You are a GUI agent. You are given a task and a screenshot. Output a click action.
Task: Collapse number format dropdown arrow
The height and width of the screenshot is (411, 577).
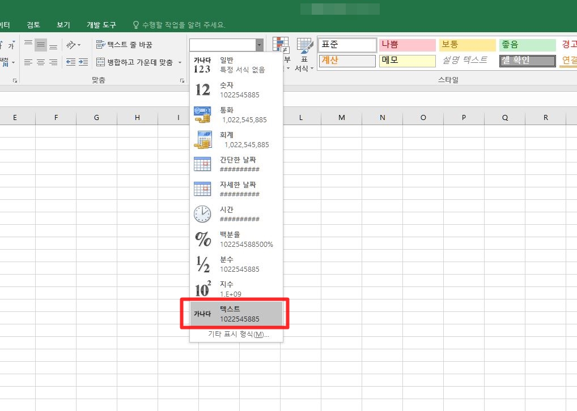pos(260,45)
